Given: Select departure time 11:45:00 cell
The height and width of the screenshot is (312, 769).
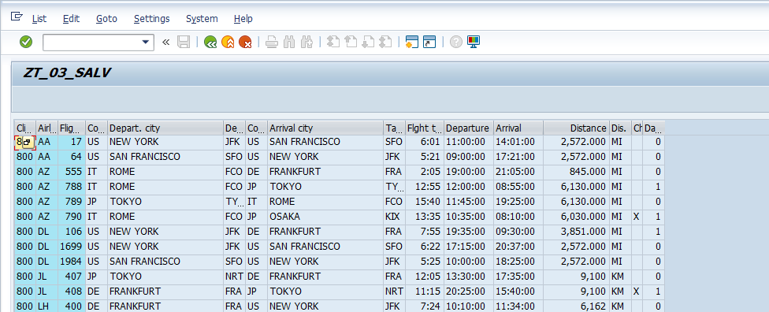Looking at the screenshot, I should pyautogui.click(x=469, y=202).
